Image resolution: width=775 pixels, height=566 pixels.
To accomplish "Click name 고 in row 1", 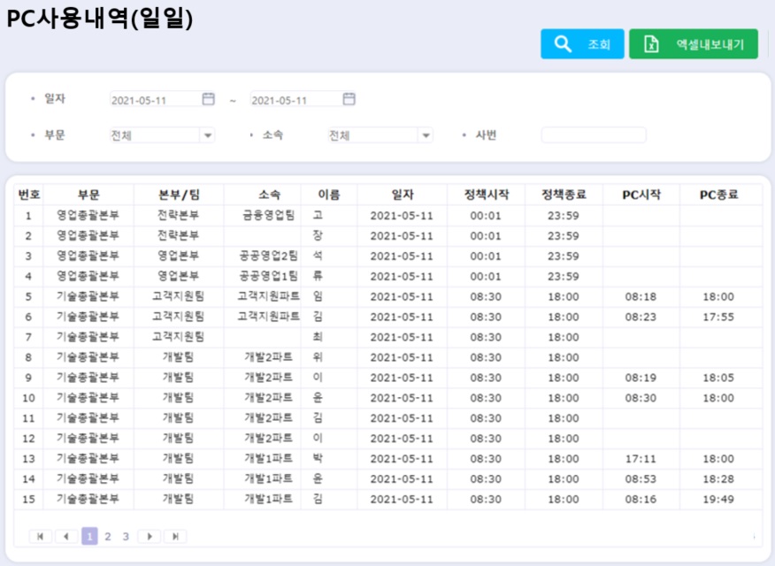I will point(318,215).
